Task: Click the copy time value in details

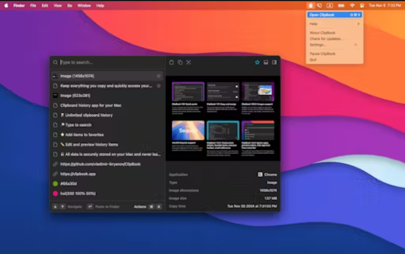Action: 252,206
